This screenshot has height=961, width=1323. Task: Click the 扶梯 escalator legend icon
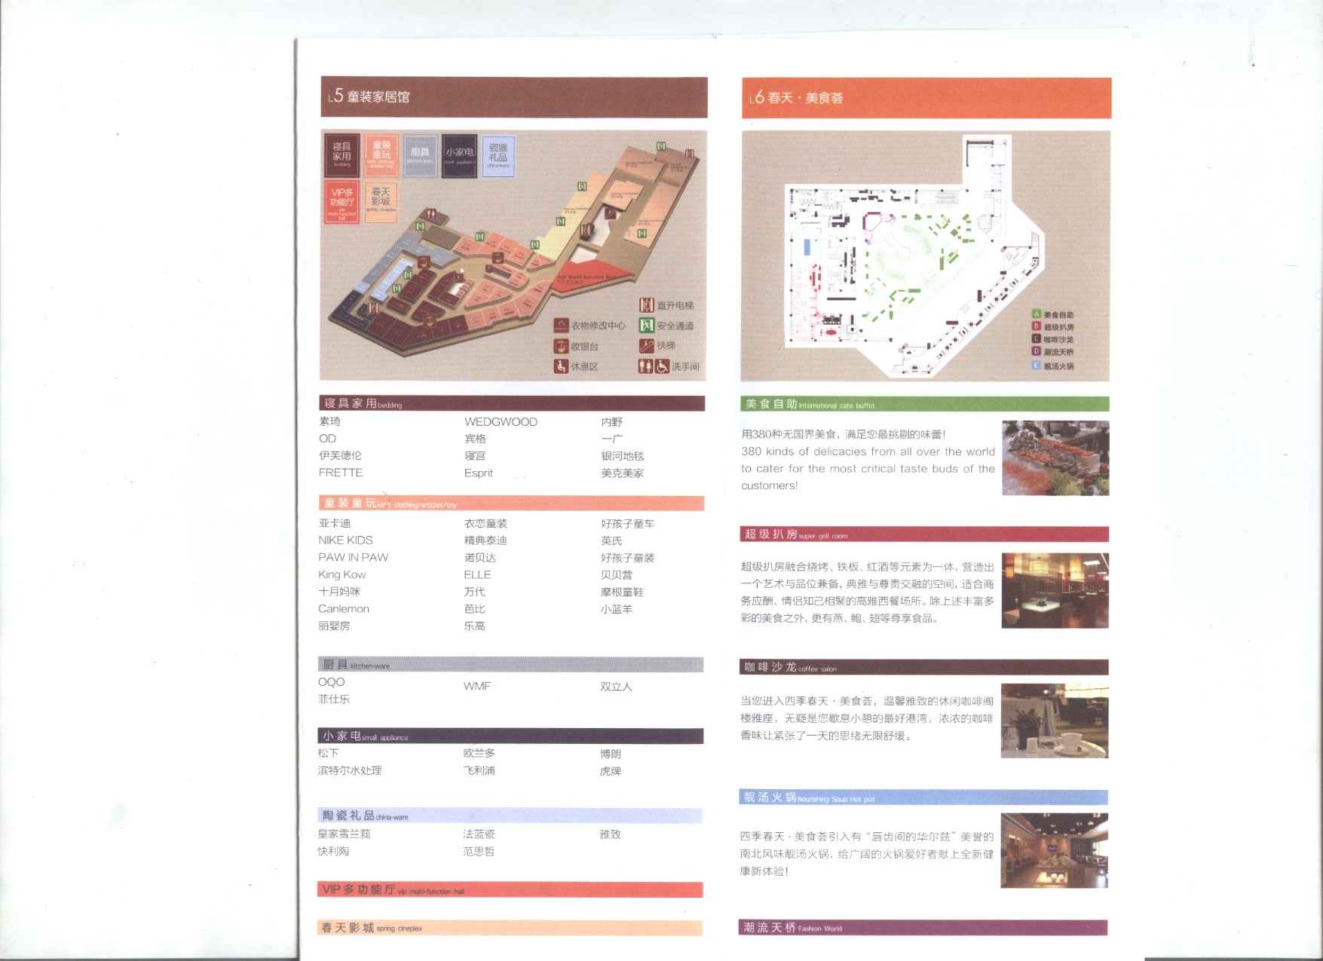(646, 346)
